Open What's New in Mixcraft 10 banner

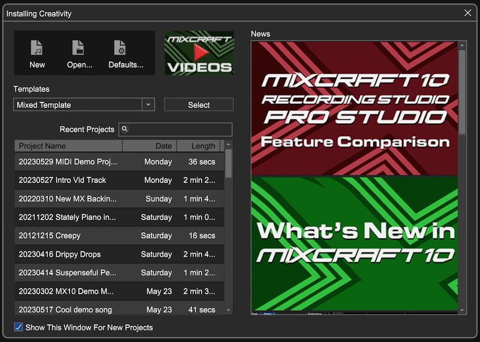[355, 243]
